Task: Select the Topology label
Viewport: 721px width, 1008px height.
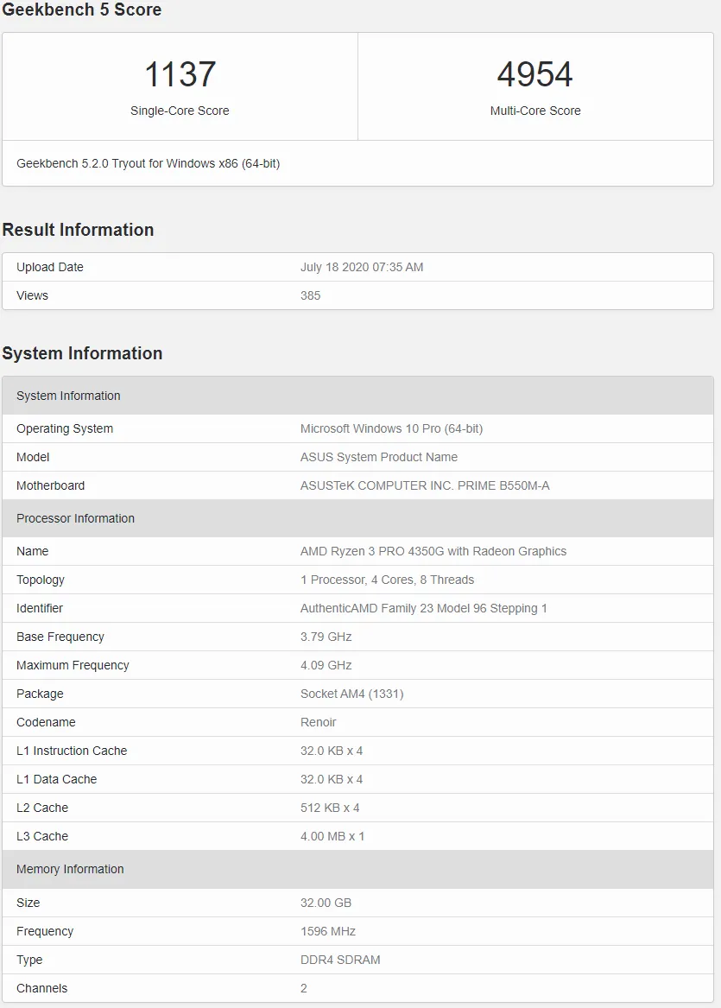Action: [x=41, y=580]
